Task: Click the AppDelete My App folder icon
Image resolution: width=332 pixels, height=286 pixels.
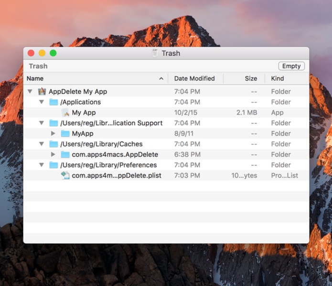Action: (x=42, y=92)
